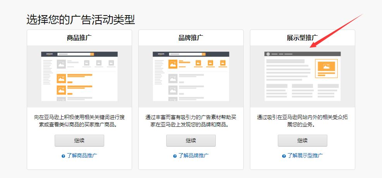
Task: Click the 商品推广 card title
Action: 79,38
